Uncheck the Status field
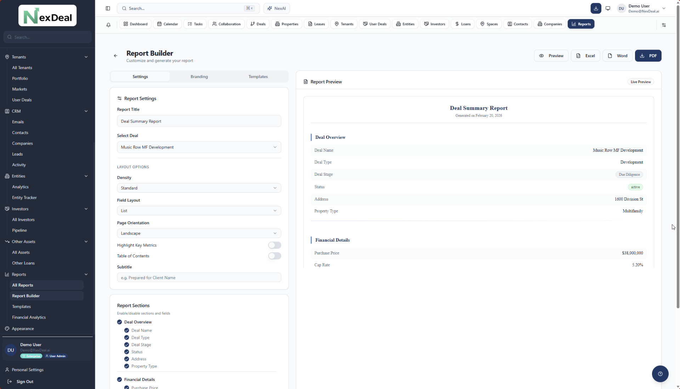This screenshot has height=389, width=680. [x=126, y=352]
